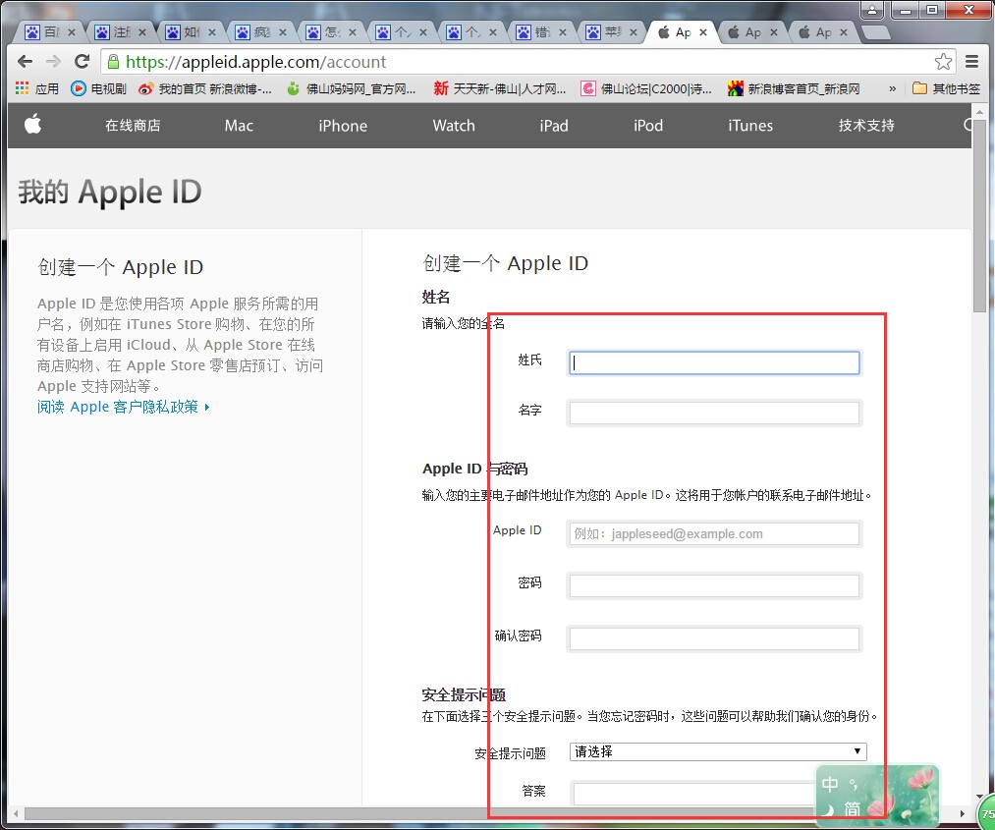995x830 pixels.
Task: Expand the hidden bookmarks overflow chevron
Action: point(895,88)
